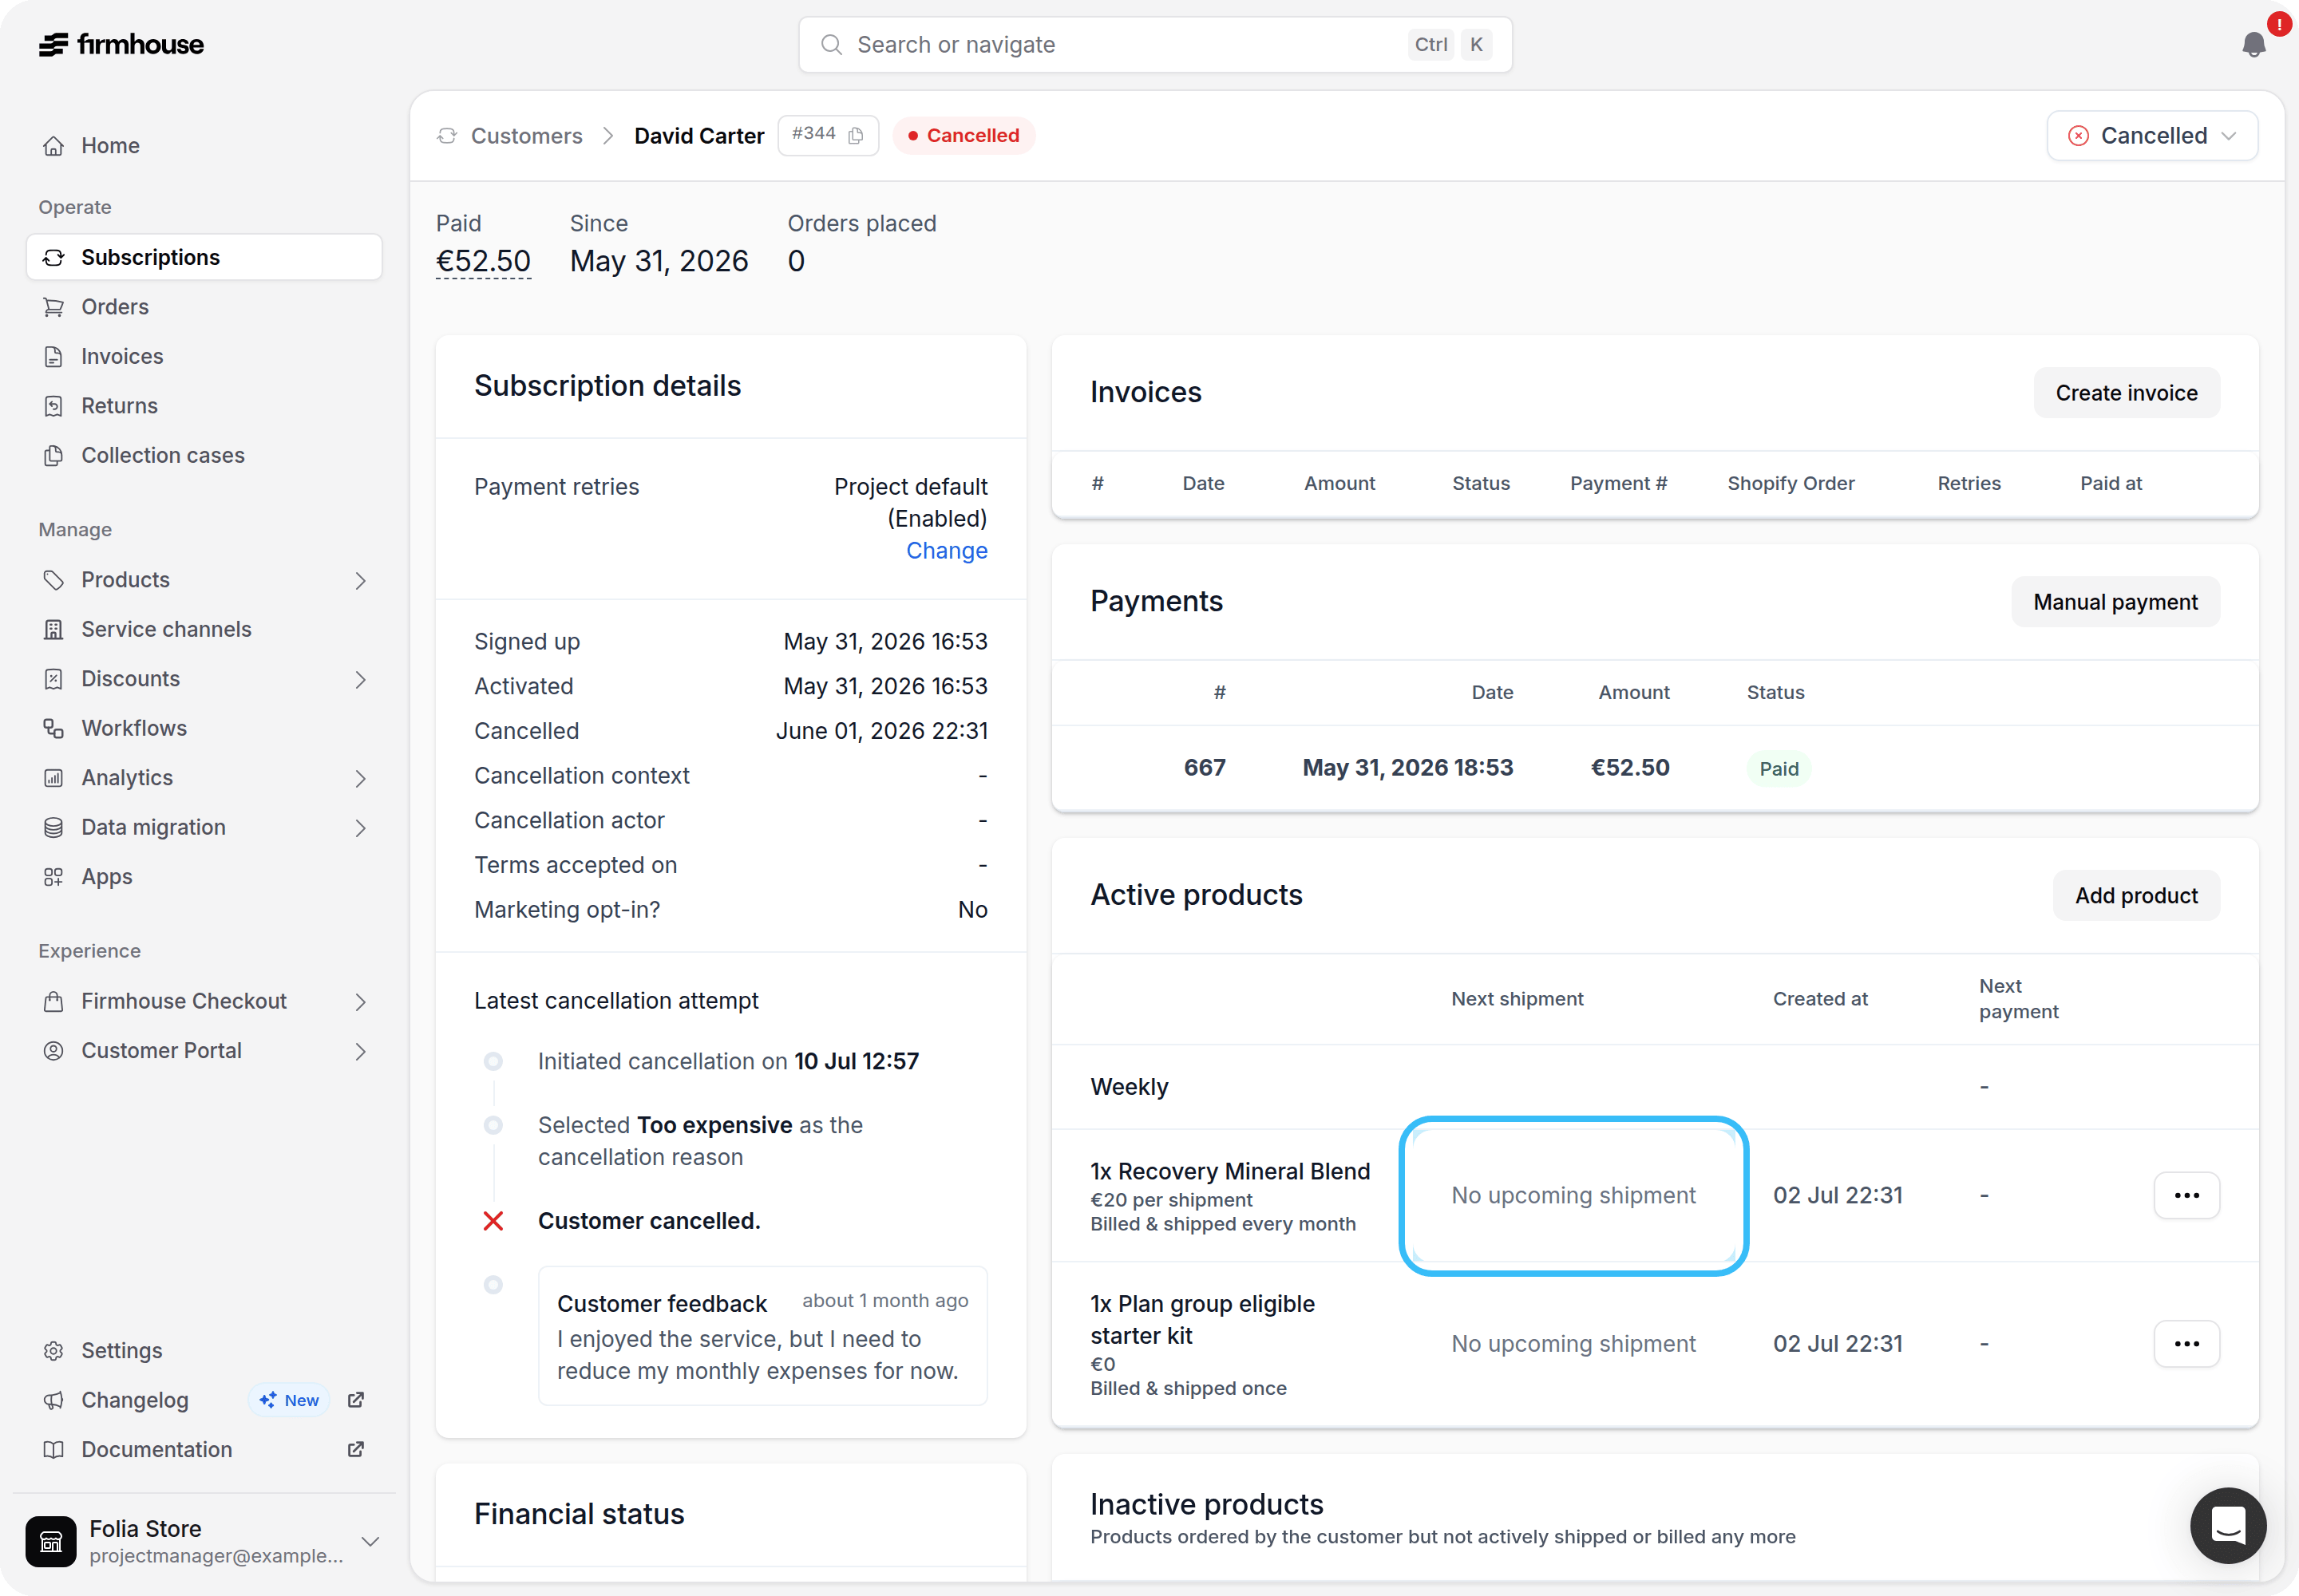Click the Invoices document icon

[54, 357]
